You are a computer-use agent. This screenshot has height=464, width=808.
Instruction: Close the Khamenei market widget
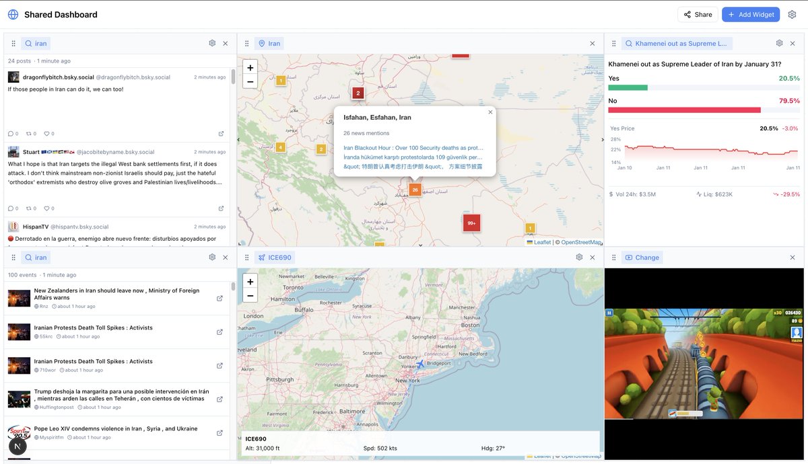pyautogui.click(x=793, y=43)
